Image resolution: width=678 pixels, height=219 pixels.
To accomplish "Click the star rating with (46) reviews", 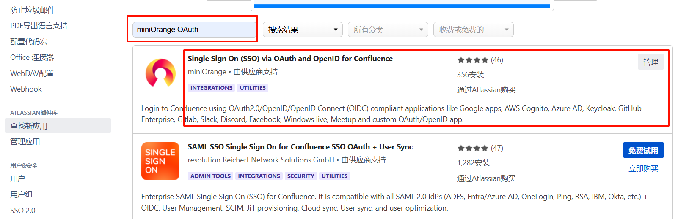I will click(480, 60).
